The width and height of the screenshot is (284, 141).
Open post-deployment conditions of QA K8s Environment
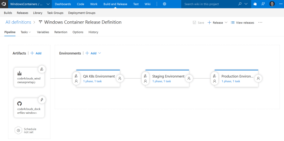coord(120,78)
